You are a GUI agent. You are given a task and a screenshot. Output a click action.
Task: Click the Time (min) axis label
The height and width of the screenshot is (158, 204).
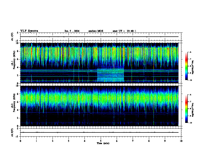click(103, 143)
